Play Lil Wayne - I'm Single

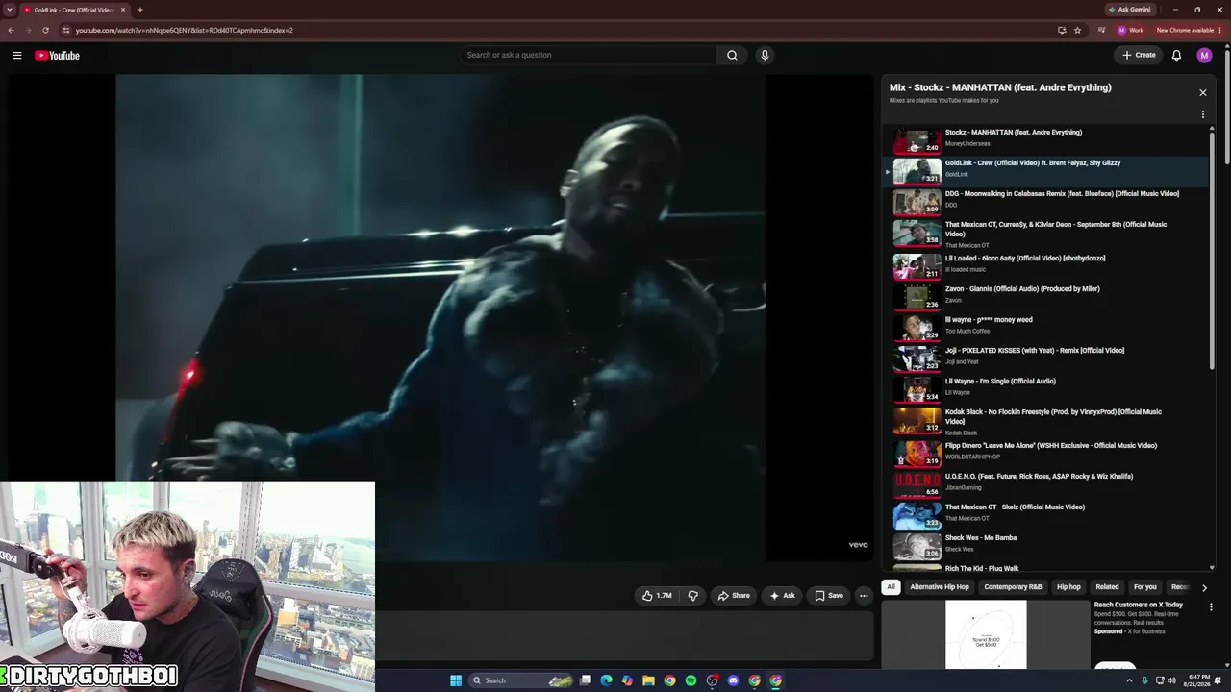[1044, 388]
